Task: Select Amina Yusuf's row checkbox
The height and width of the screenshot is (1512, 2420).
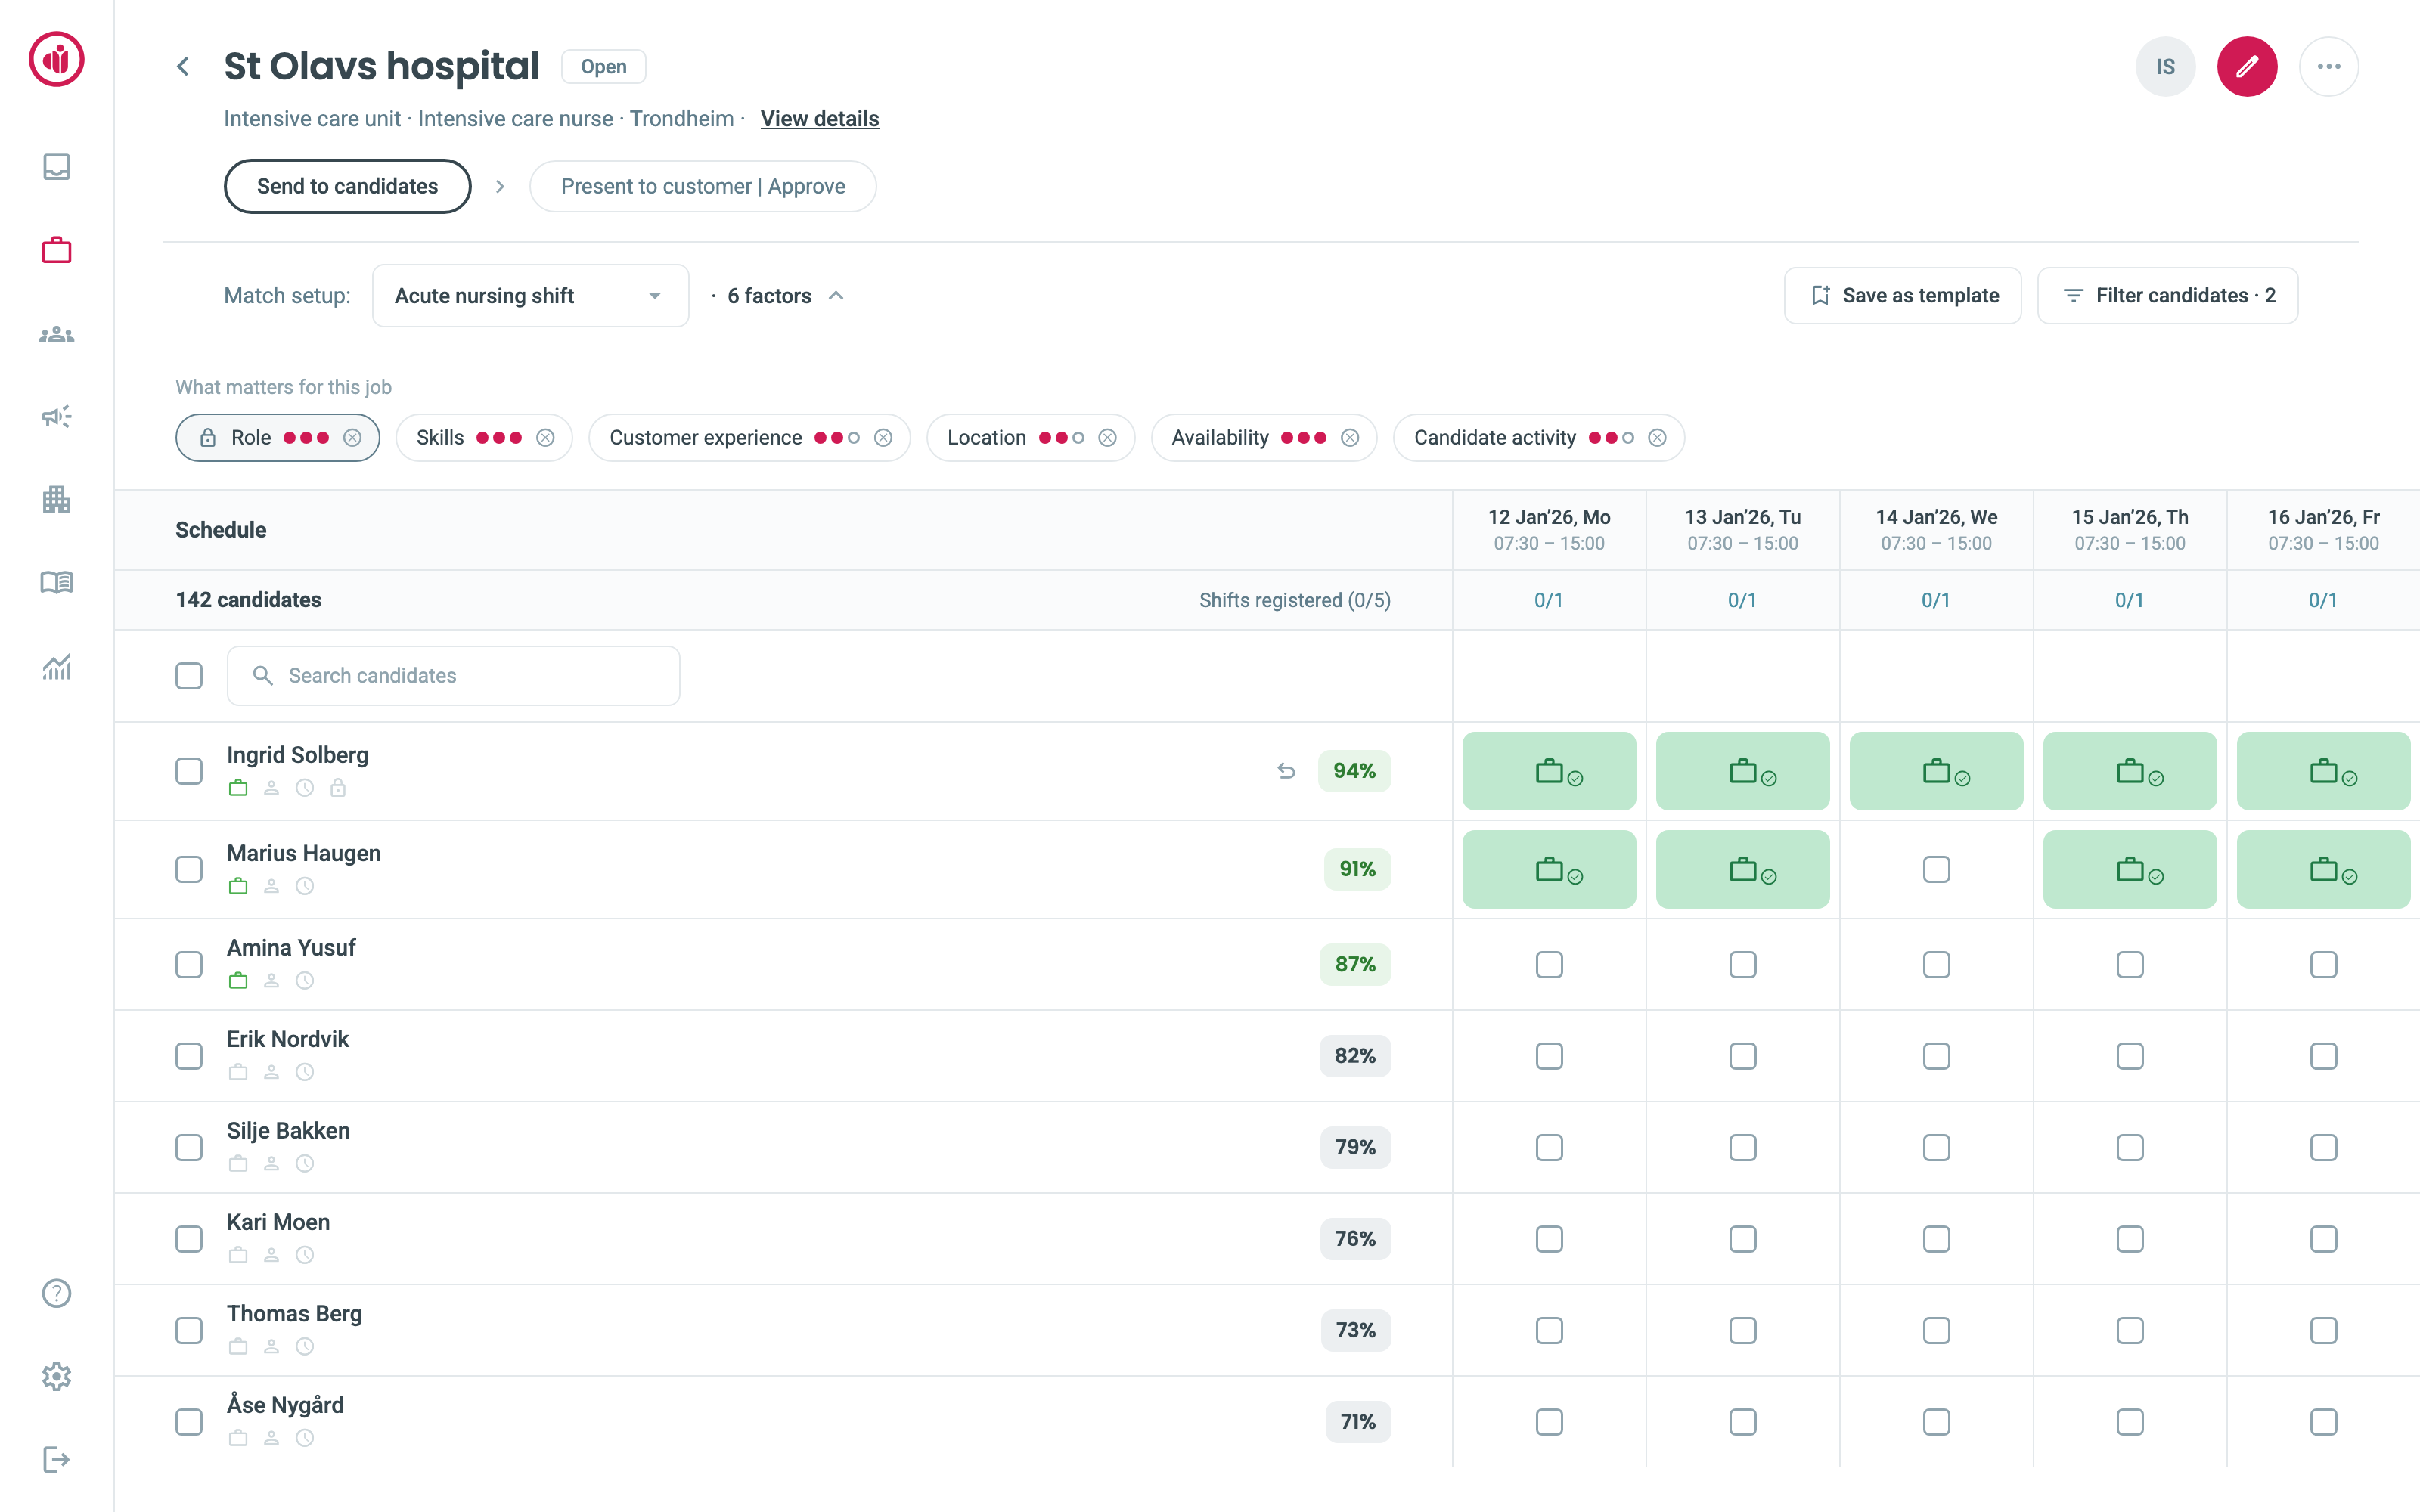Action: click(189, 964)
